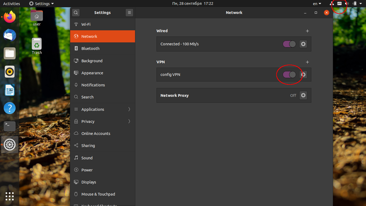Turn off the Wired connection switch

pos(289,44)
